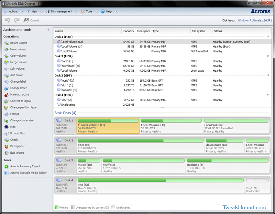Click the Change label icon

(7, 82)
